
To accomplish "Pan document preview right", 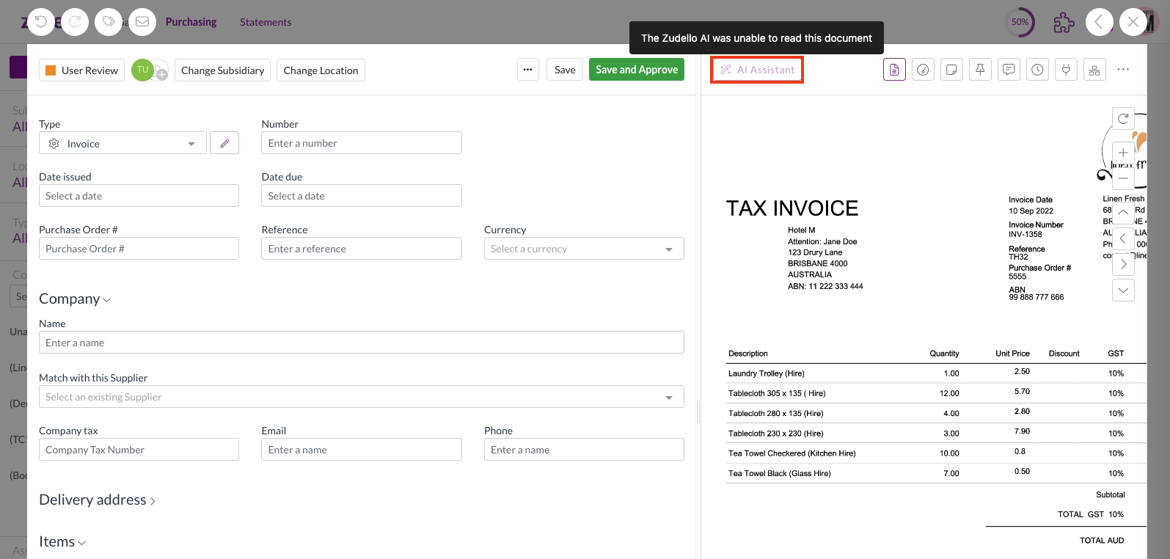I will click(1123, 264).
